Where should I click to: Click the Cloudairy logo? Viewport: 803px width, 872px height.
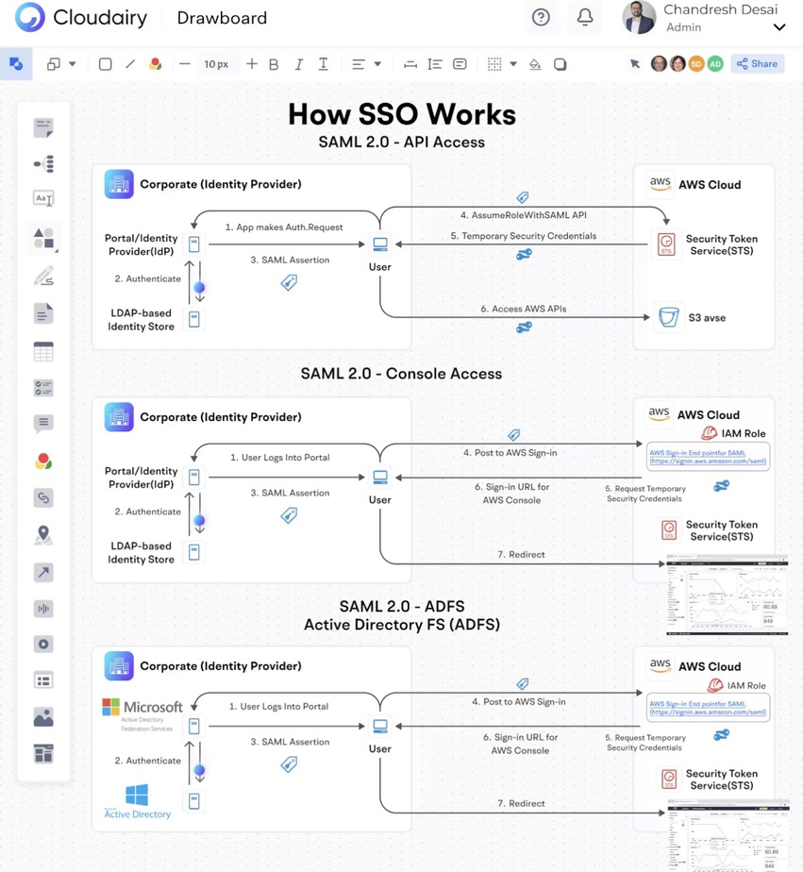point(82,17)
